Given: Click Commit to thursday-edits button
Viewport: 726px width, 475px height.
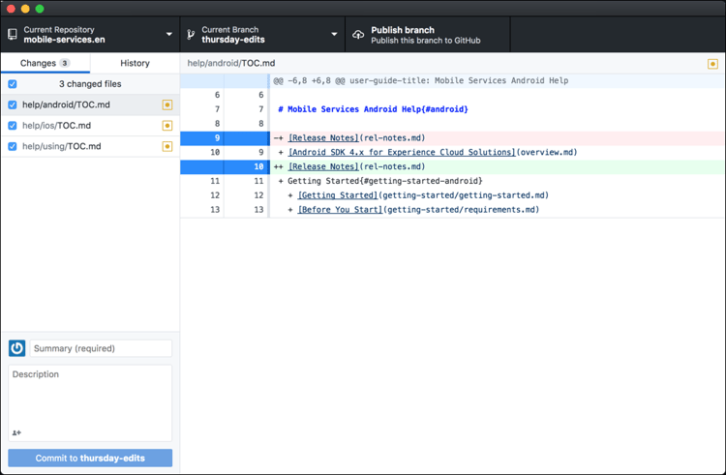Looking at the screenshot, I should click(90, 459).
